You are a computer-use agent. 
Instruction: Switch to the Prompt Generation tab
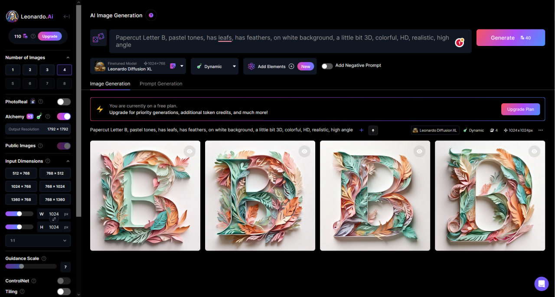click(x=161, y=84)
